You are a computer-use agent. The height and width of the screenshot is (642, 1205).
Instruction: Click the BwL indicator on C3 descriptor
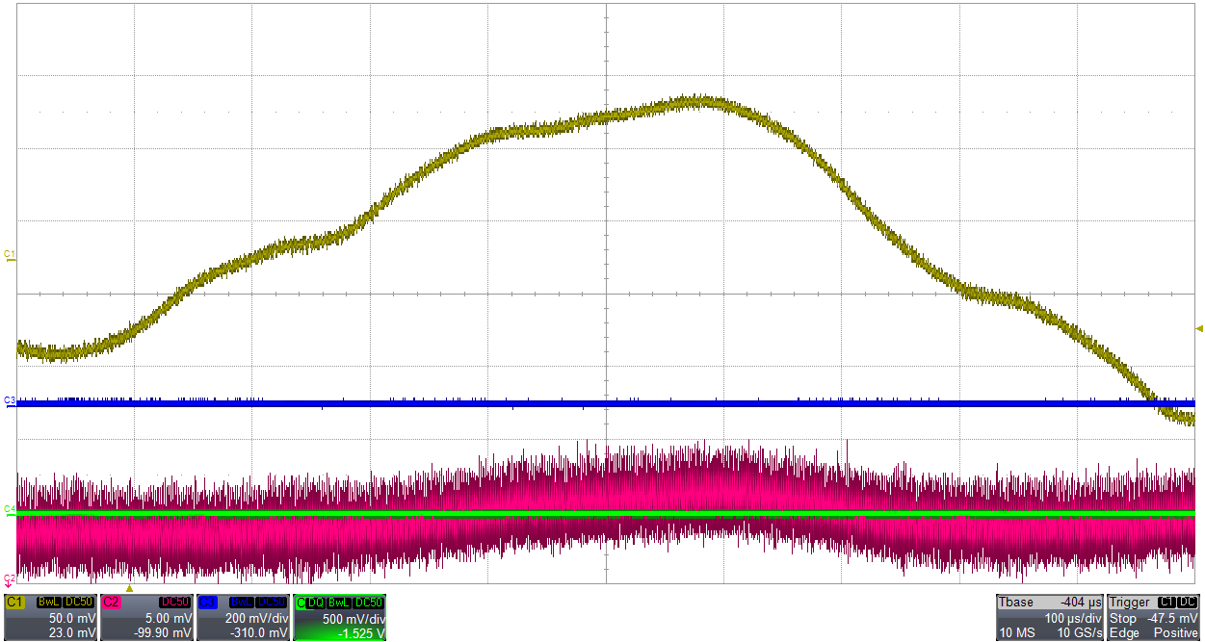(241, 603)
